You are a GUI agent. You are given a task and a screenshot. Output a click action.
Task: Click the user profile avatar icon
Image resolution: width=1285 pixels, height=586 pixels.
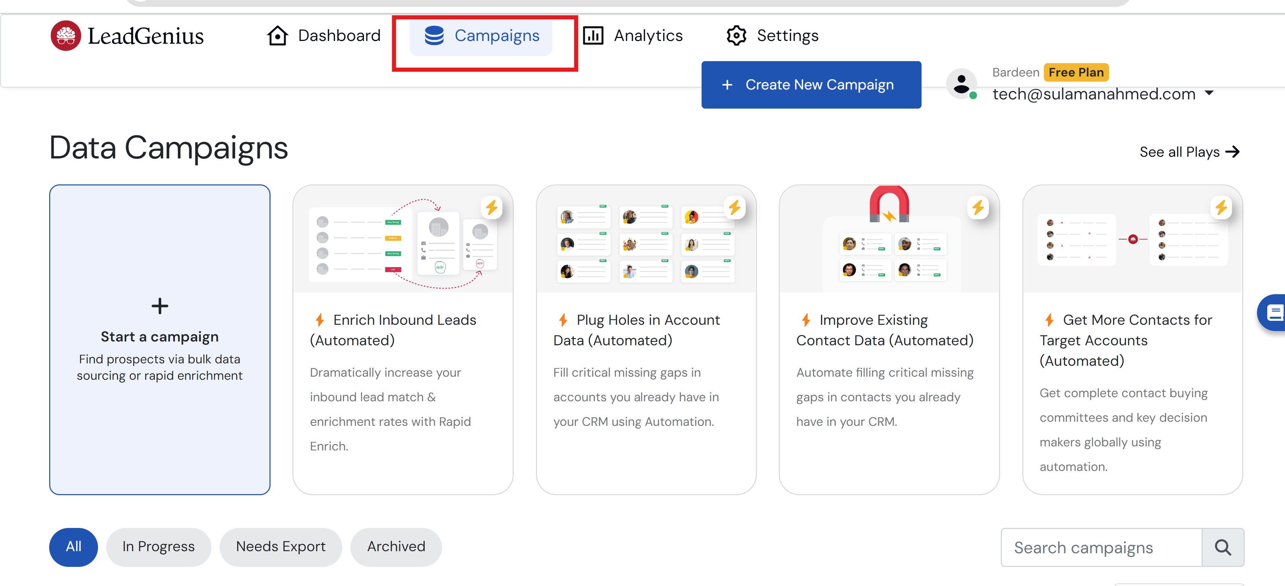(961, 83)
